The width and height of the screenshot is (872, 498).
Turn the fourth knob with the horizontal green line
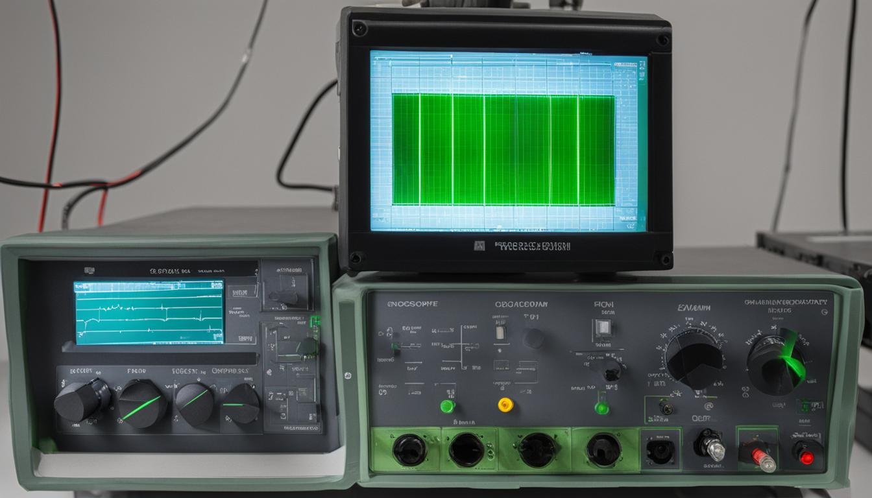[240, 404]
